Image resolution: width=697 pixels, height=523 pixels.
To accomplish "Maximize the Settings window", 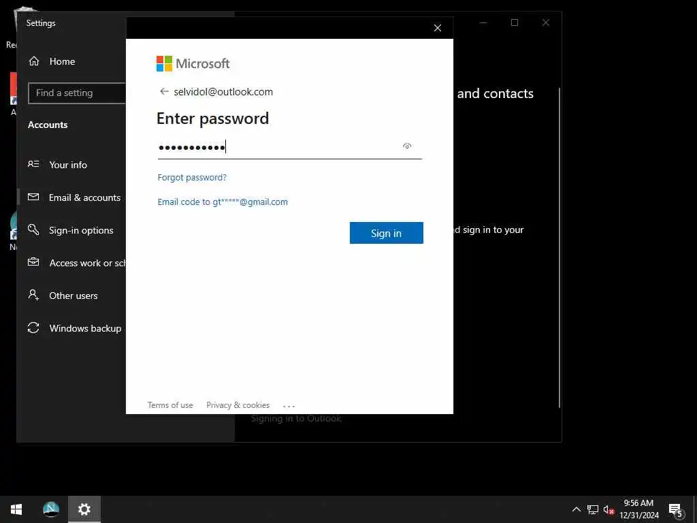I will tap(515, 22).
